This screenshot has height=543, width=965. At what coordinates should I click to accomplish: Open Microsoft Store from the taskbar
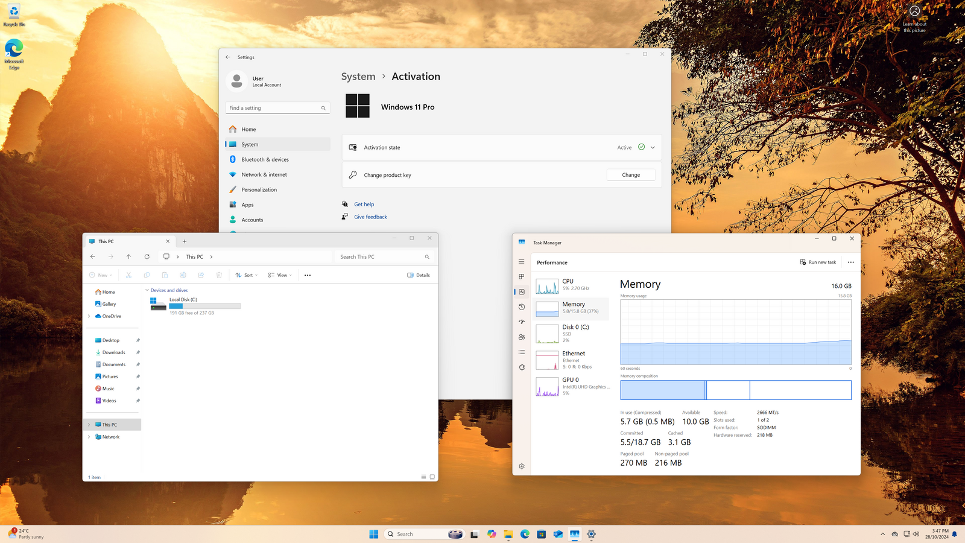coord(542,534)
